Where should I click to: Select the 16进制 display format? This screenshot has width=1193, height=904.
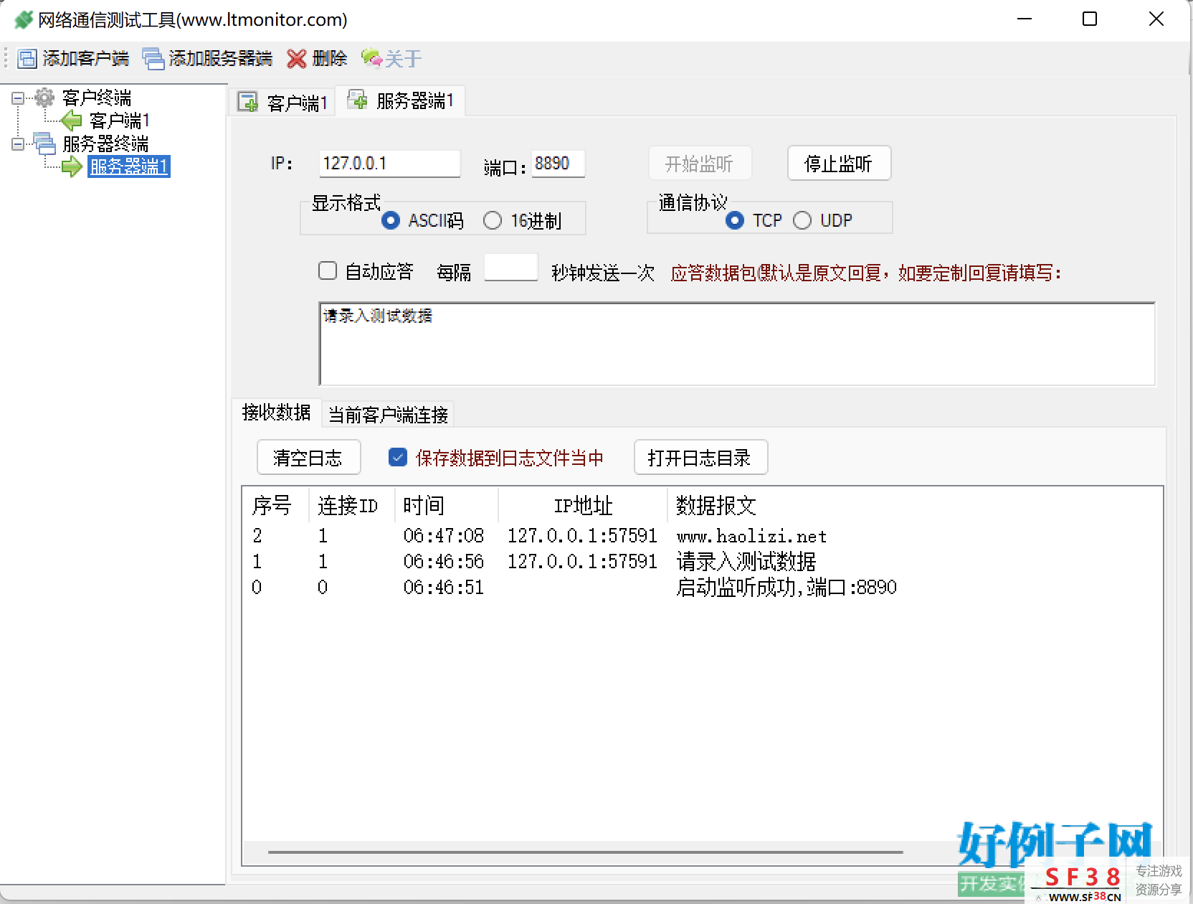(x=493, y=220)
